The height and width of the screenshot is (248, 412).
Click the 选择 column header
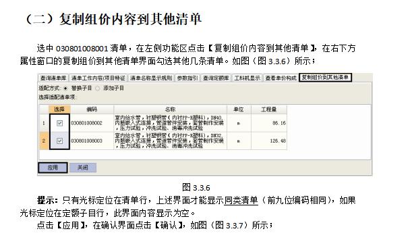[59, 109]
